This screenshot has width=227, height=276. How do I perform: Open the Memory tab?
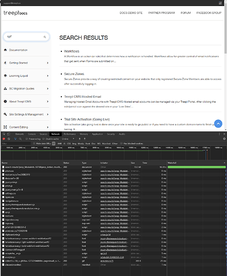point(84,134)
